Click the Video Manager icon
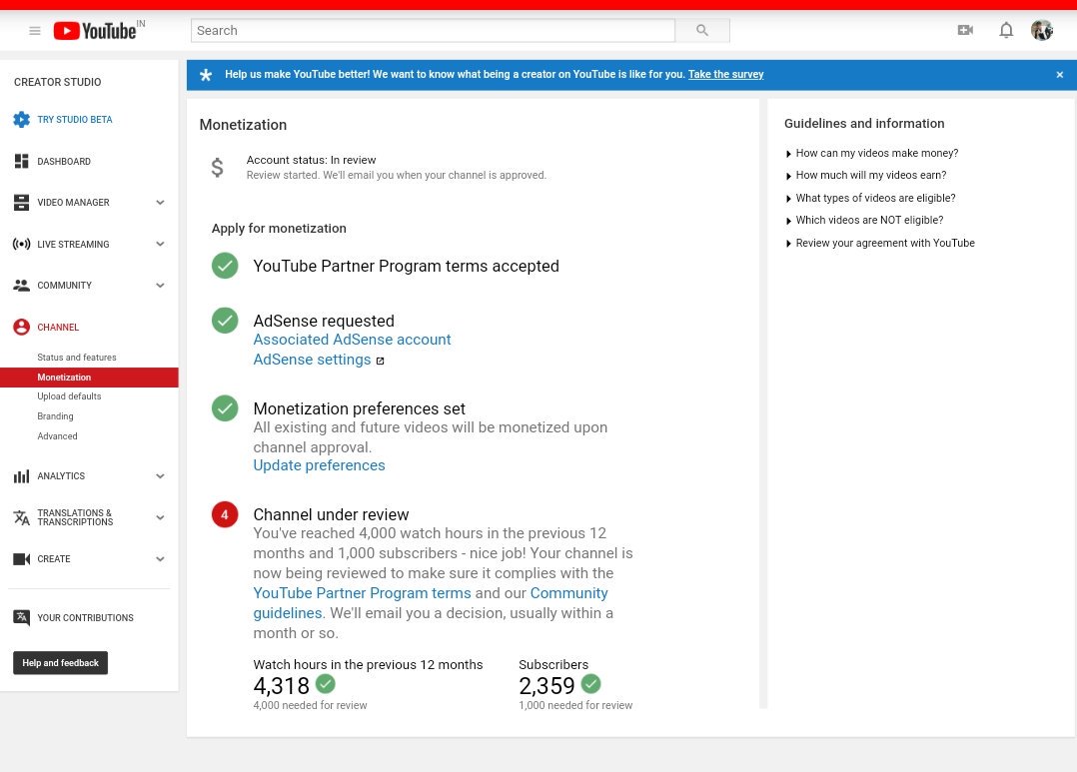Screen dimensions: 1077x772 (21, 203)
